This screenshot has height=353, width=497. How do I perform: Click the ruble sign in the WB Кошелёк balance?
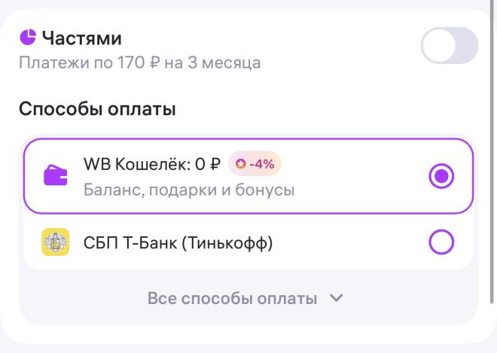pyautogui.click(x=215, y=164)
